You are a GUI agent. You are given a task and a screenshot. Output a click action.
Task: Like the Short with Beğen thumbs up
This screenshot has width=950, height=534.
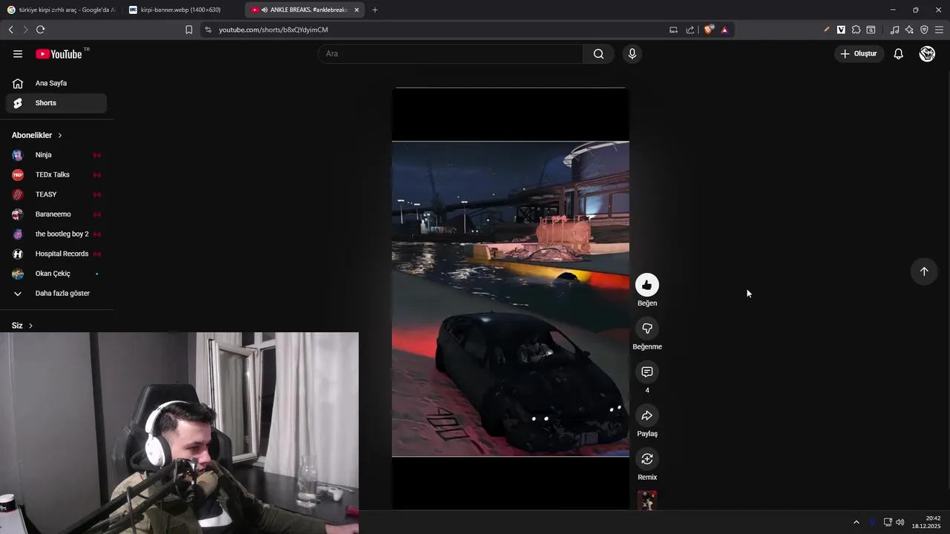(x=647, y=286)
